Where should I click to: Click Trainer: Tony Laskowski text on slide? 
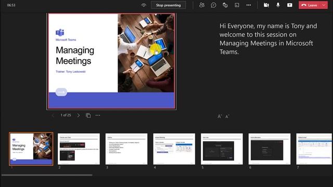71,72
